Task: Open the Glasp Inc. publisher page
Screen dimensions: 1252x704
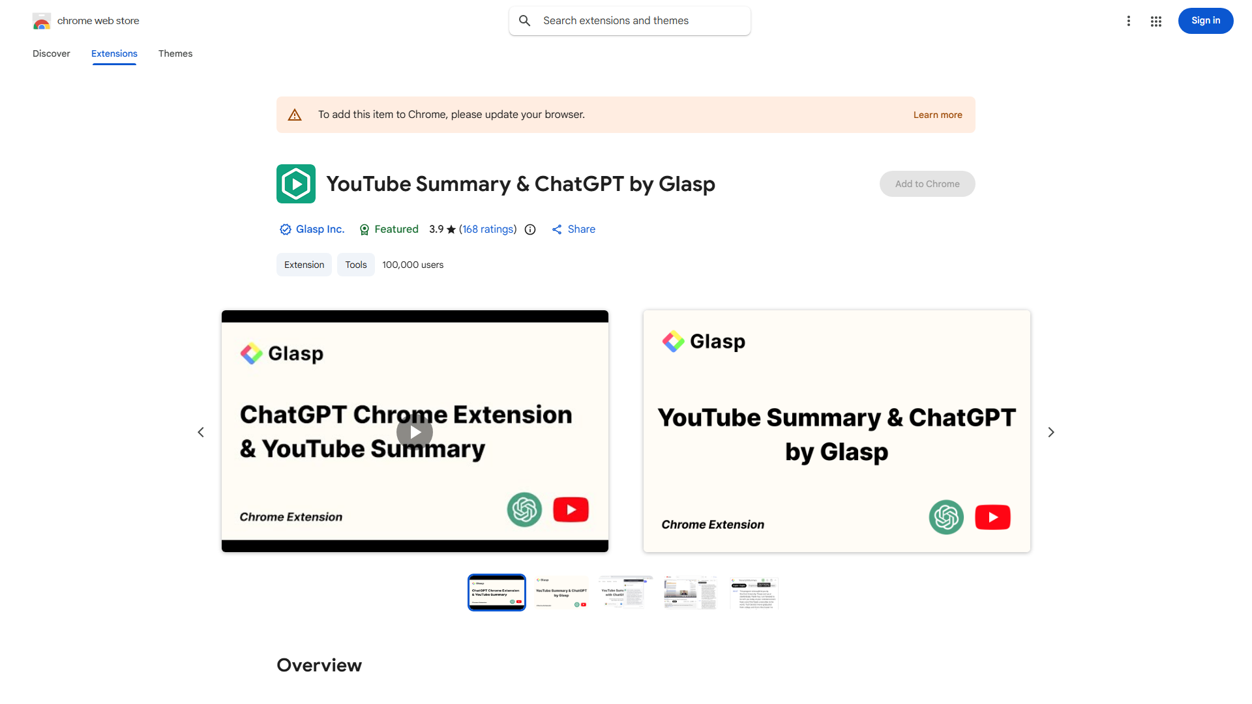Action: tap(320, 229)
